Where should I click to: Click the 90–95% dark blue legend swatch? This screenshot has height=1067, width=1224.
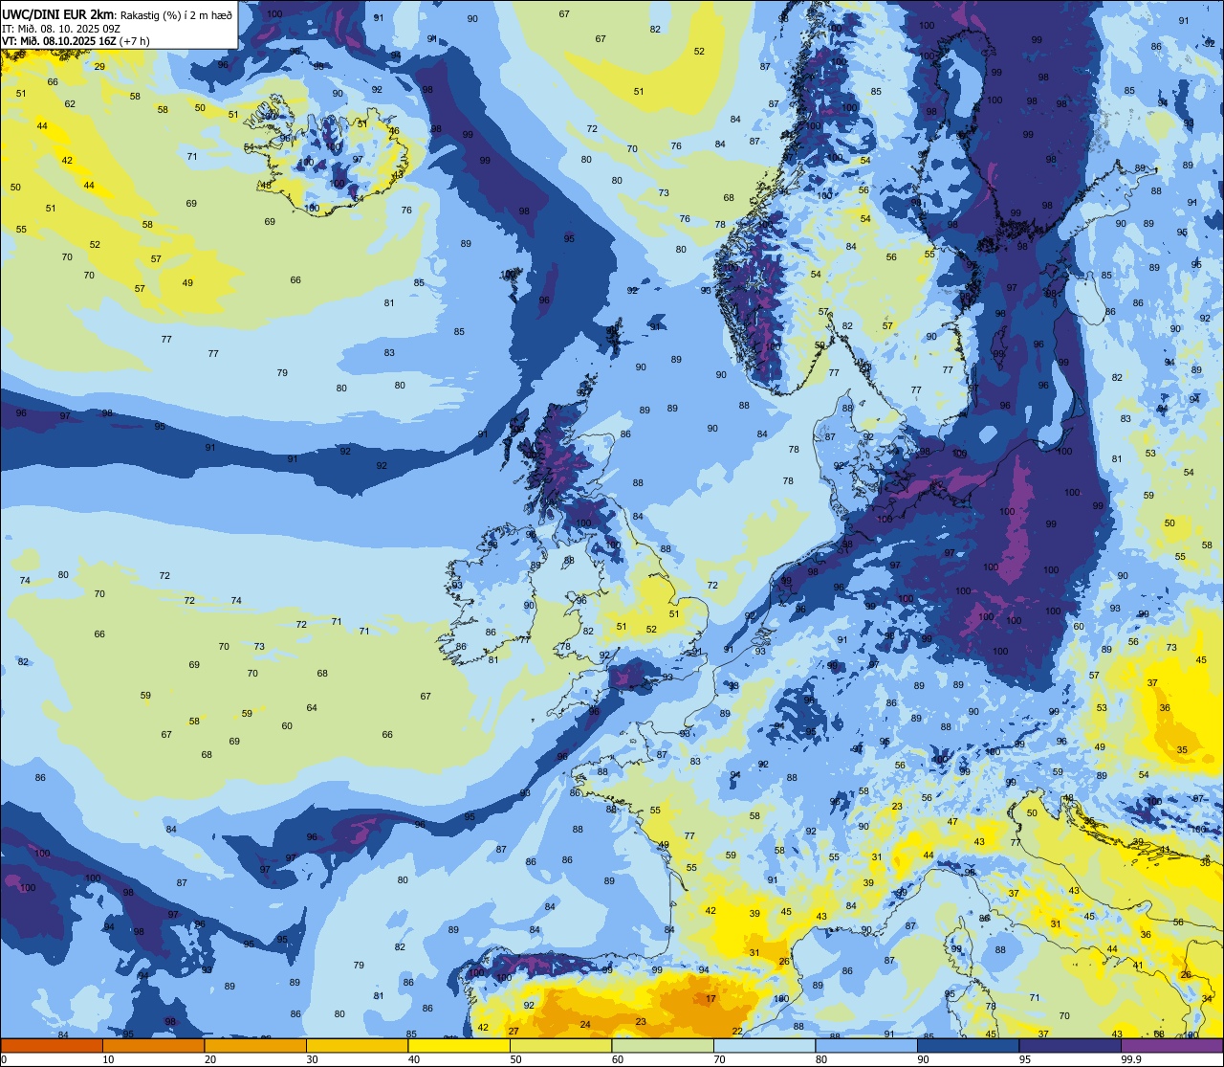[968, 1045]
